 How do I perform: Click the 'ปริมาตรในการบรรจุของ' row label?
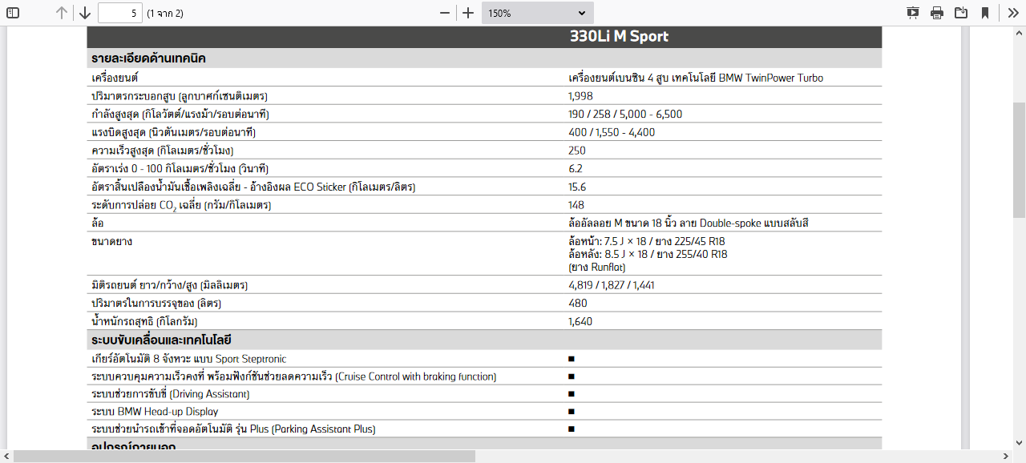pyautogui.click(x=156, y=304)
